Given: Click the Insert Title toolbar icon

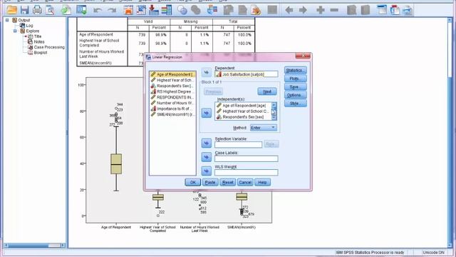Looking at the screenshot, I should click(x=395, y=10).
